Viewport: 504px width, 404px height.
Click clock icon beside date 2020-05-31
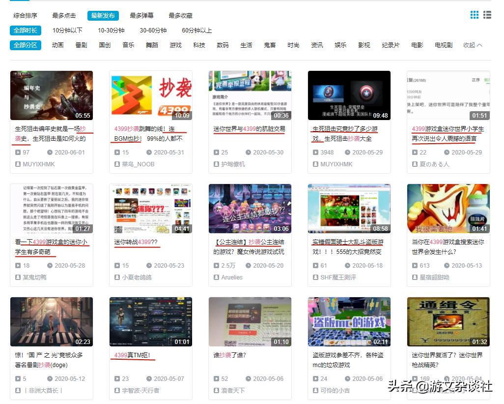pyautogui.click(x=149, y=153)
